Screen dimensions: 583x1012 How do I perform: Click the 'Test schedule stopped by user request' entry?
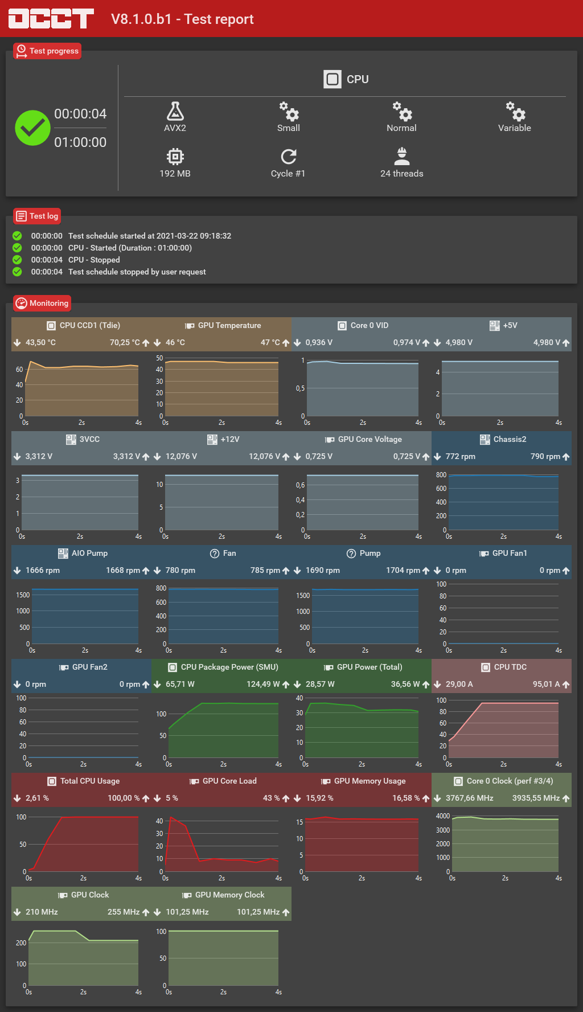point(137,272)
